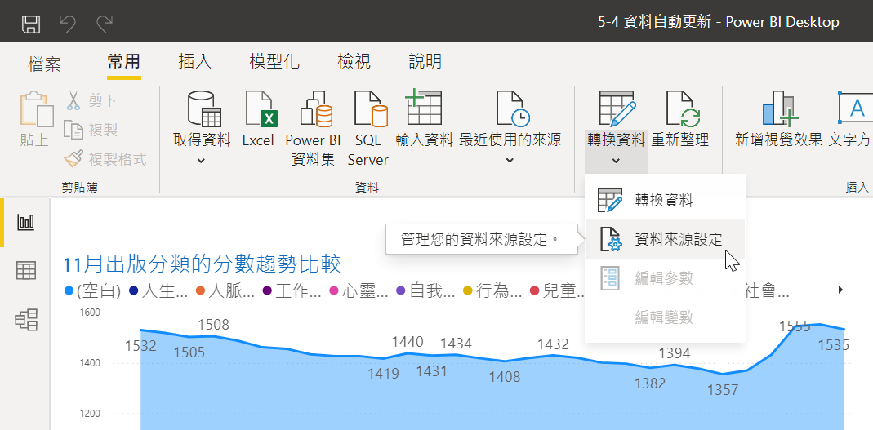Screen dimensions: 873x430
Task: Click the 貼上 paste clipboard icon
Action: [37, 109]
